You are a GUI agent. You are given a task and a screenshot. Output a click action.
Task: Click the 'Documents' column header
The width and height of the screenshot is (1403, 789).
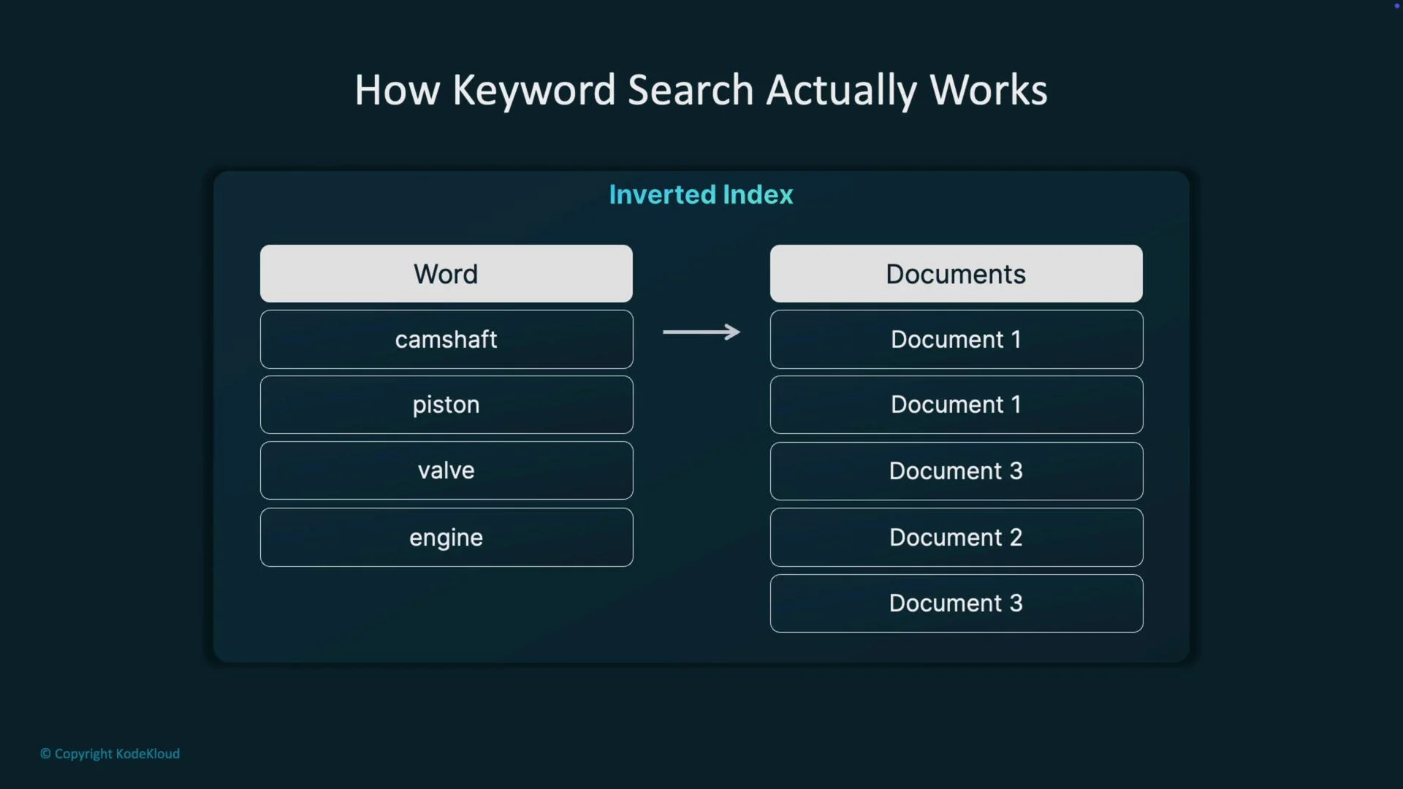coord(956,274)
